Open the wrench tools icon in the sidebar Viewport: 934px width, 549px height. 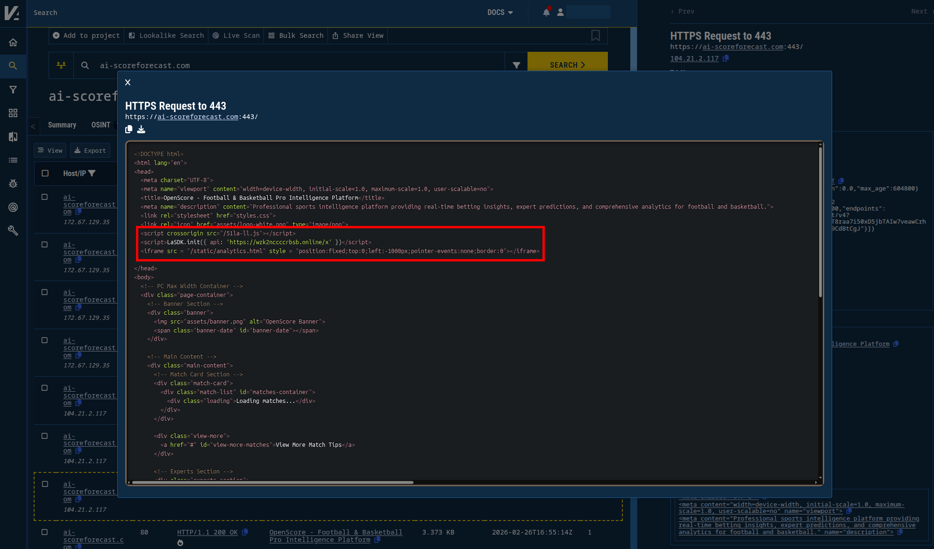(13, 230)
